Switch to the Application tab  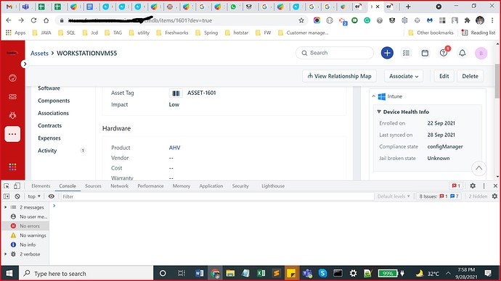pos(211,185)
